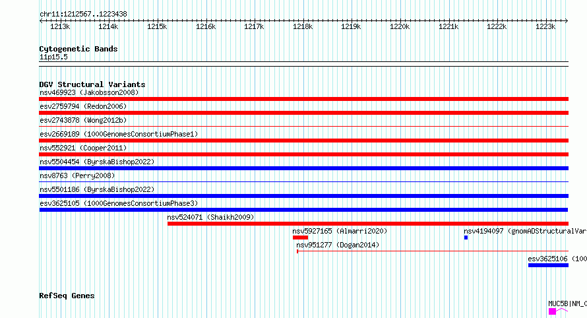Click the 1217k ruler position
Image resolution: width=587 pixels, height=318 pixels.
254,26
